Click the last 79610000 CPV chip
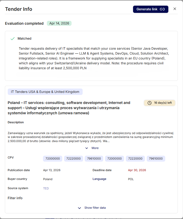 click(156, 159)
